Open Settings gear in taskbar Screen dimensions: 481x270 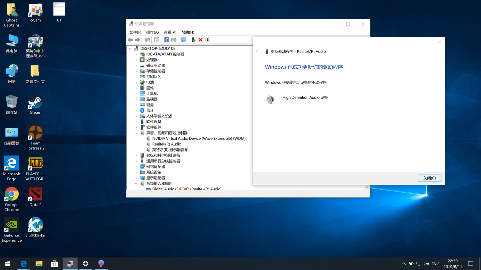[x=85, y=264]
